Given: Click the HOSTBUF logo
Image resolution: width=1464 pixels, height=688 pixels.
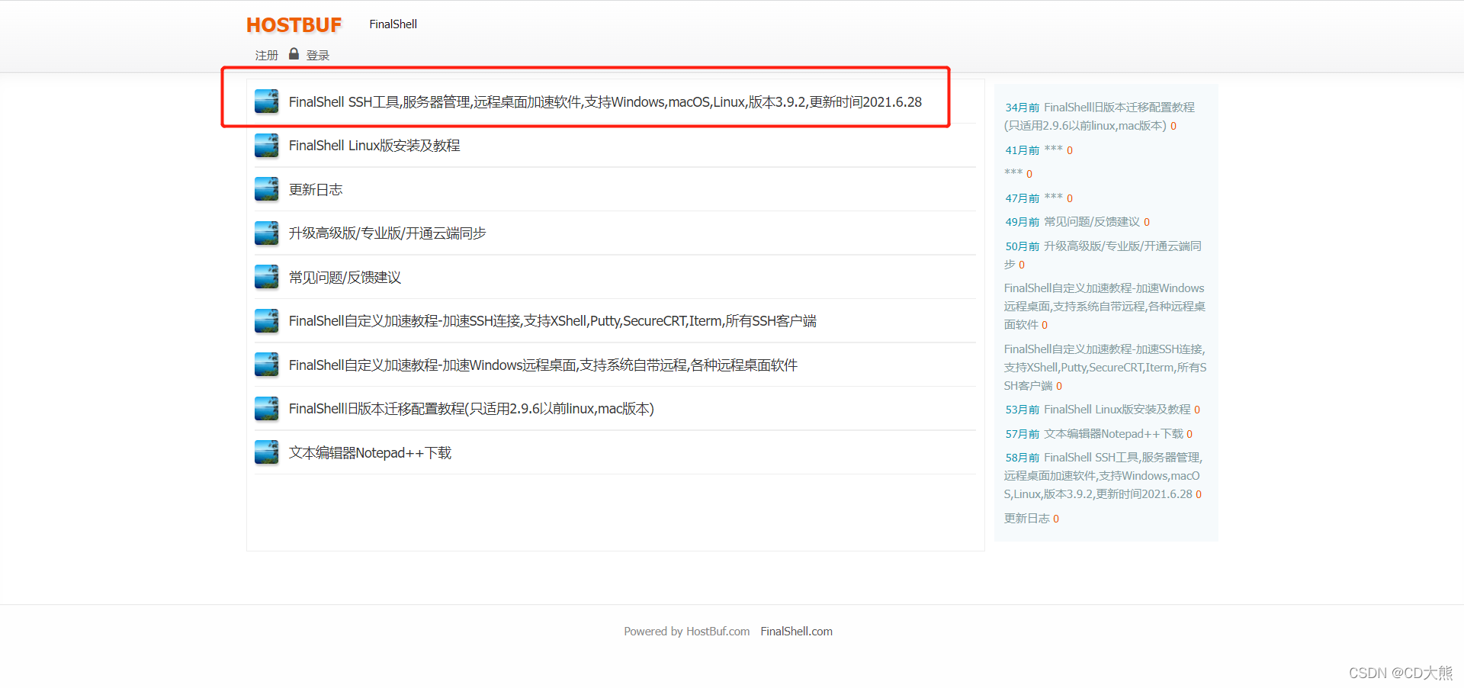Looking at the screenshot, I should click(294, 25).
